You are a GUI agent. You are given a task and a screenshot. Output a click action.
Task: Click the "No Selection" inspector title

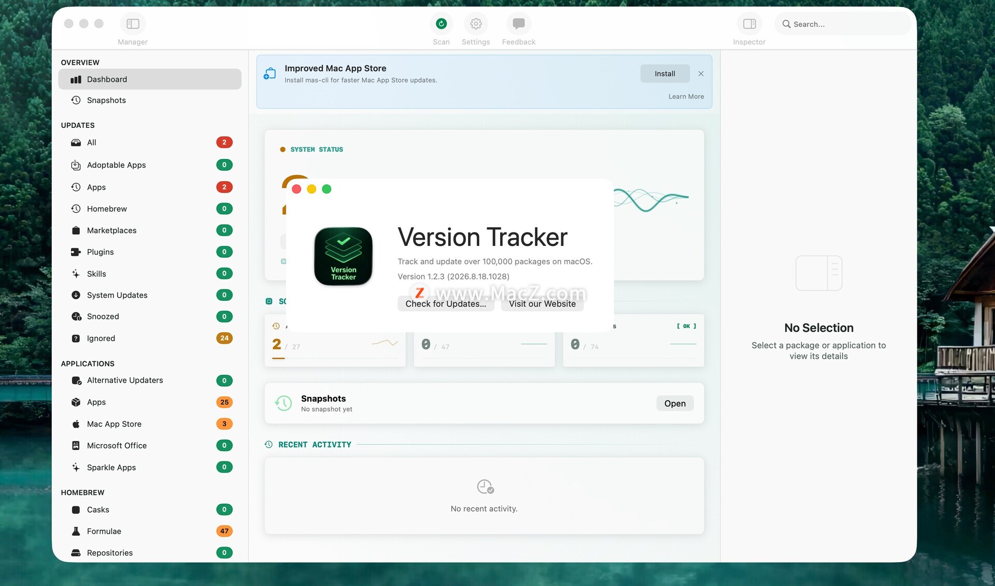(819, 328)
